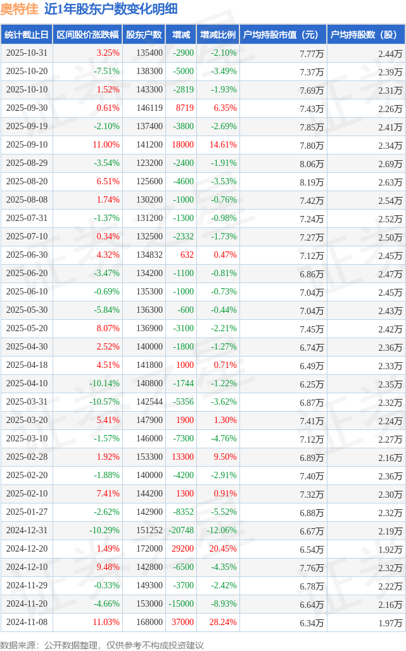Viewport: 406px width, 651px height.
Task: Click the 股东户数 column header
Action: 143,35
